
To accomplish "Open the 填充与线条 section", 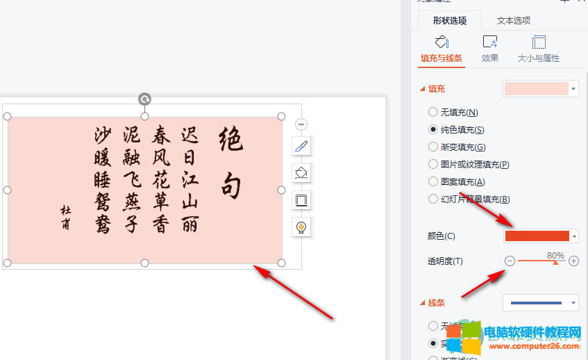I will click(x=442, y=49).
